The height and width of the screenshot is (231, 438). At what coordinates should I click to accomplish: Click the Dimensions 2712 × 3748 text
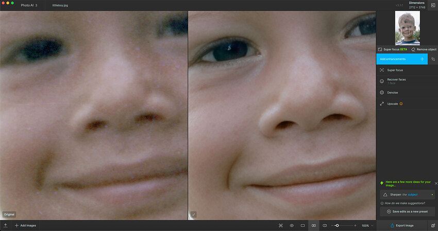[417, 5]
